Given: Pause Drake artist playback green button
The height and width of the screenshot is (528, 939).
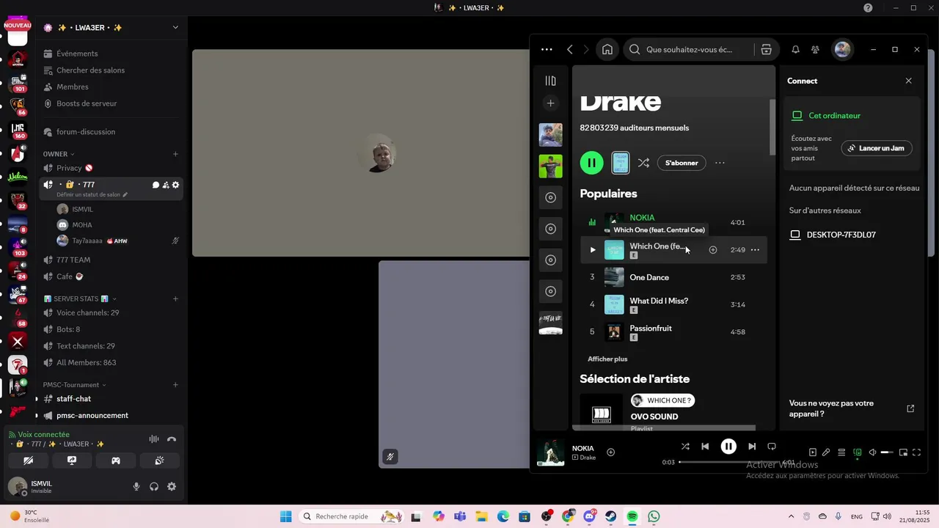Looking at the screenshot, I should click(591, 163).
